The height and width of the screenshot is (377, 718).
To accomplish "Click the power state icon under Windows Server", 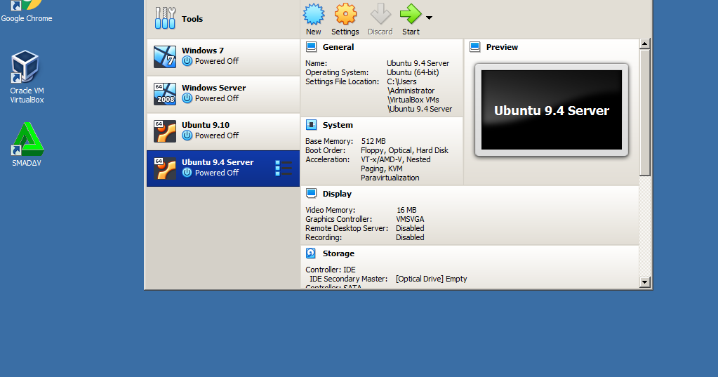I will click(187, 98).
